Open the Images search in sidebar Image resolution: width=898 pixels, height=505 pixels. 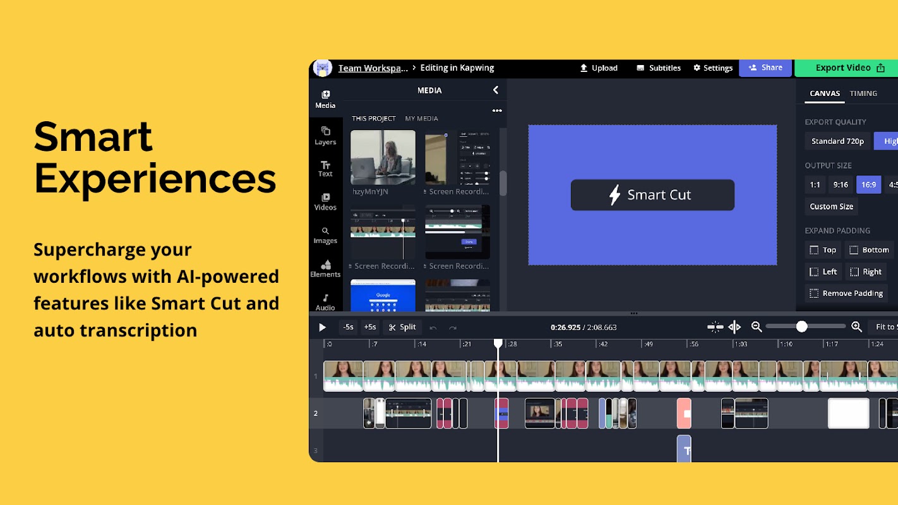pos(325,235)
